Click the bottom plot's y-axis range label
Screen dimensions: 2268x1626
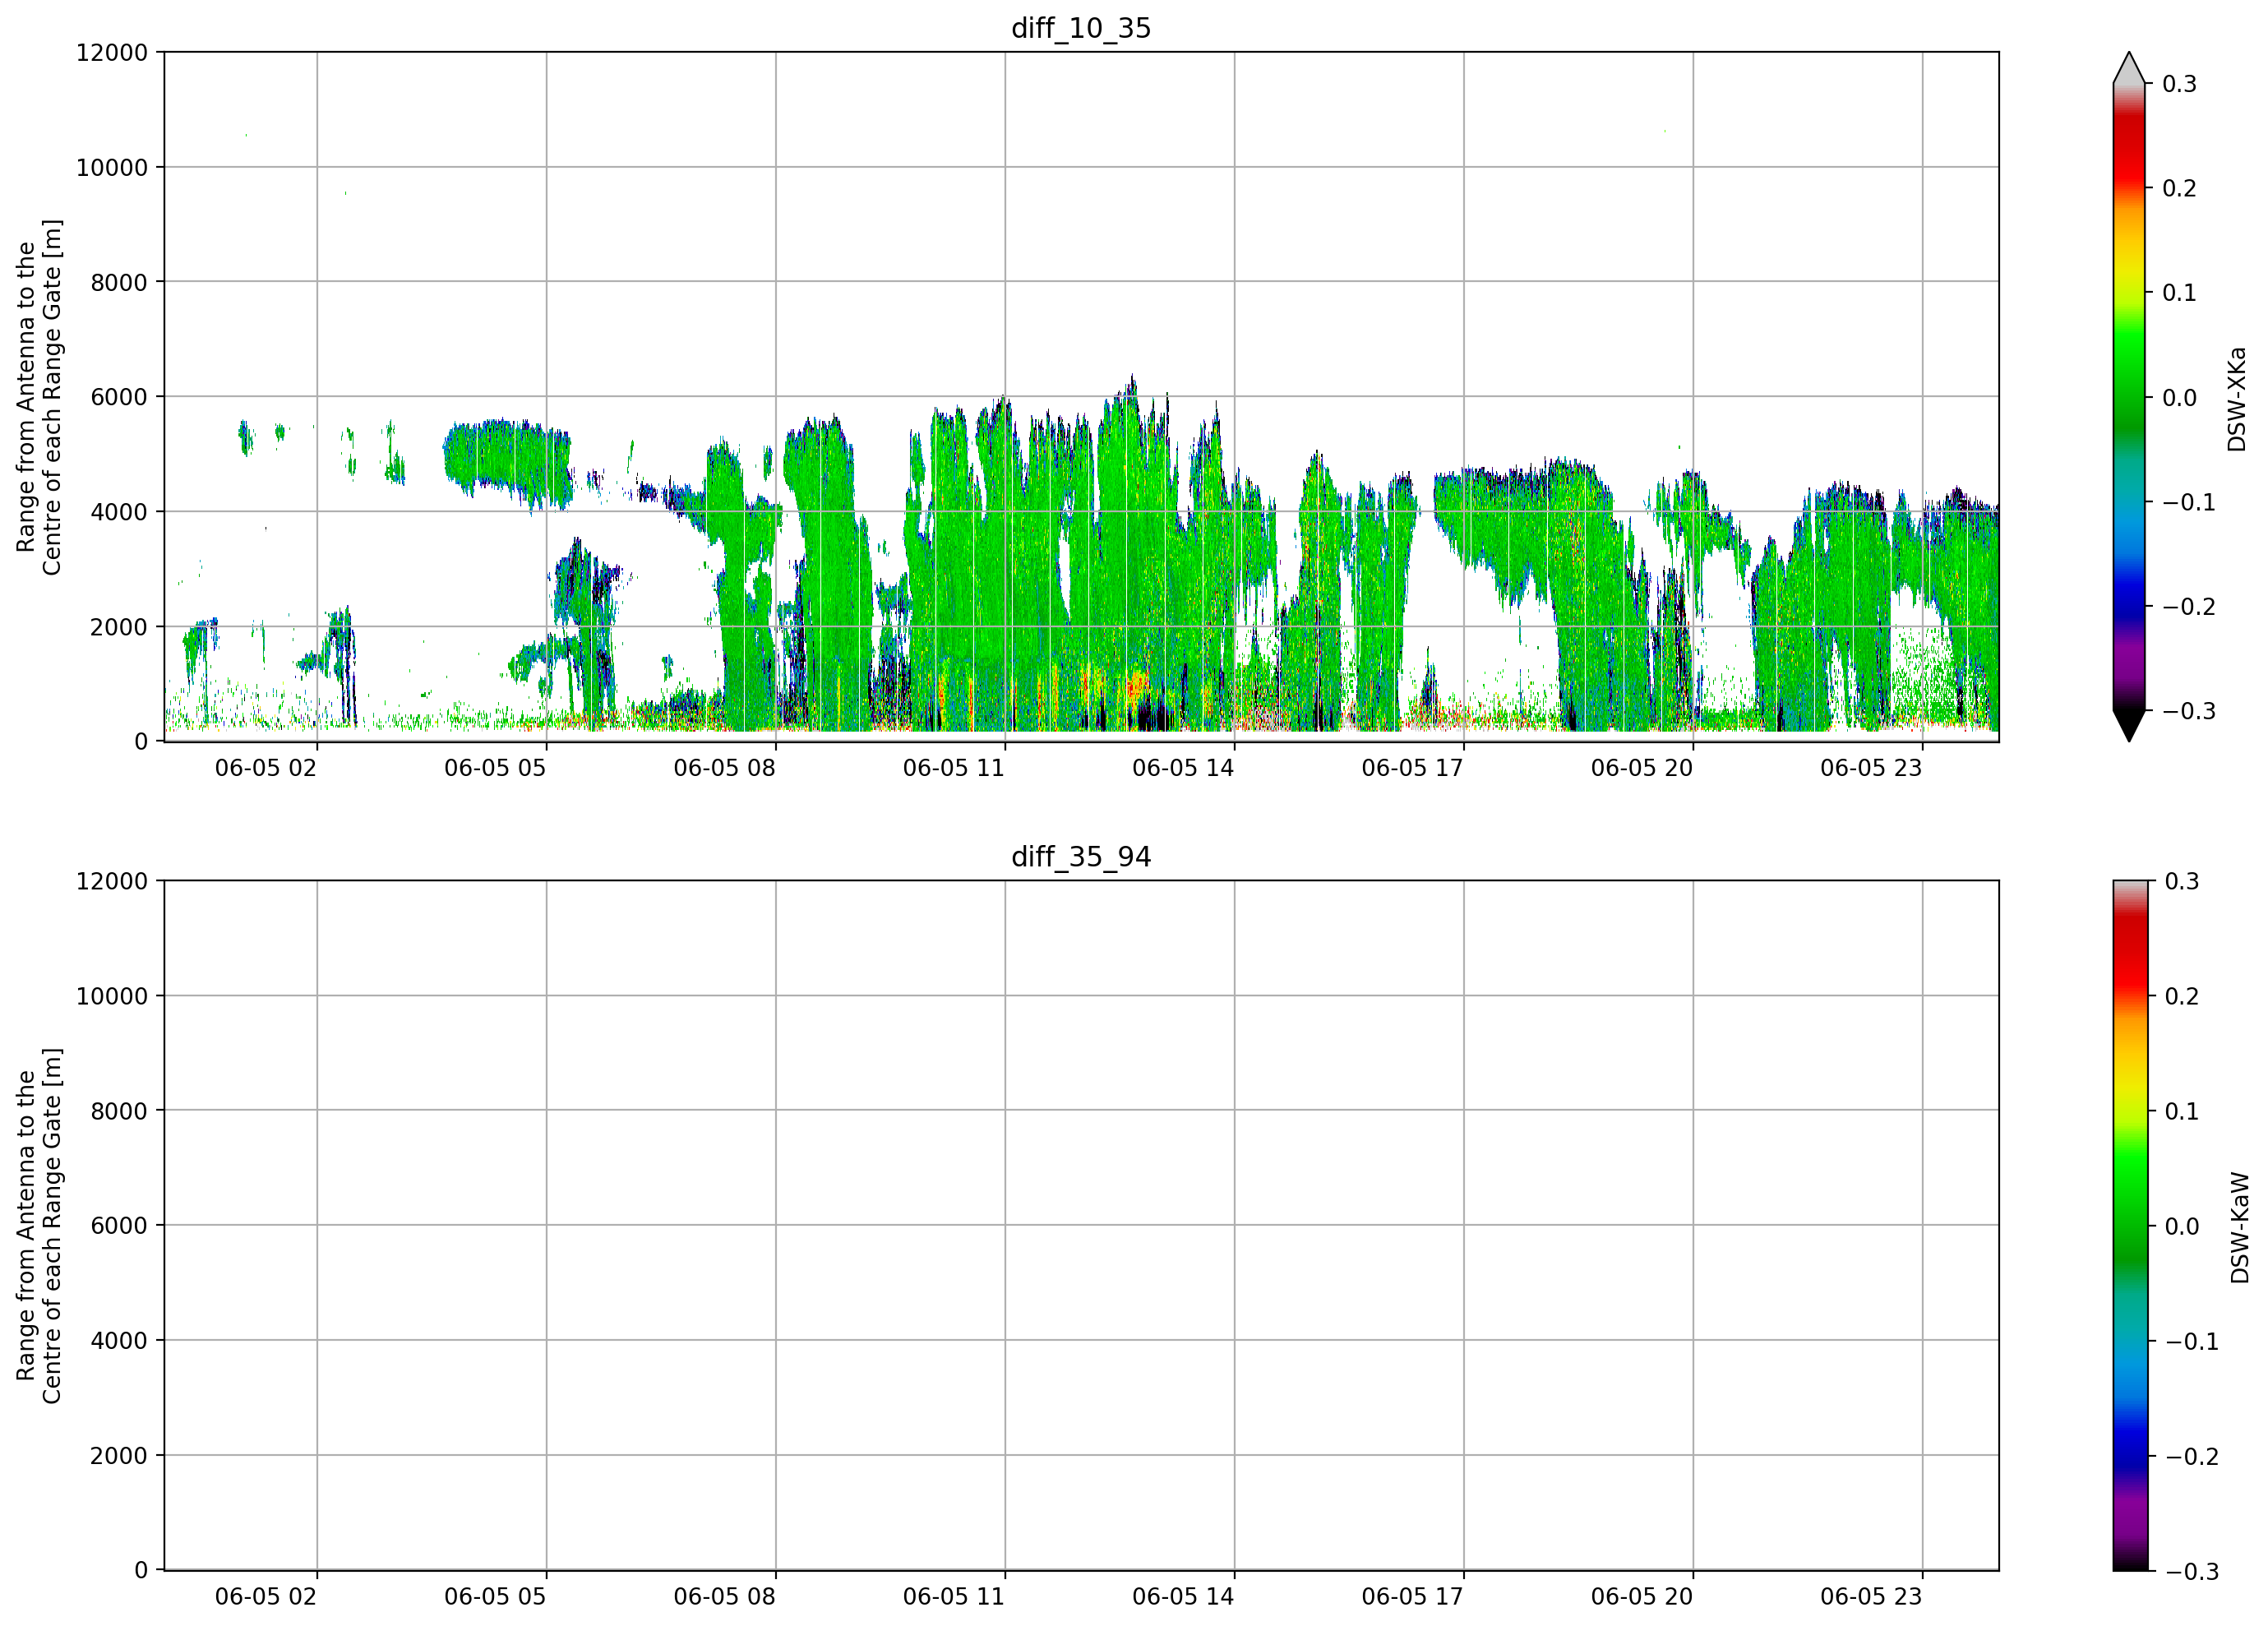click(39, 1226)
